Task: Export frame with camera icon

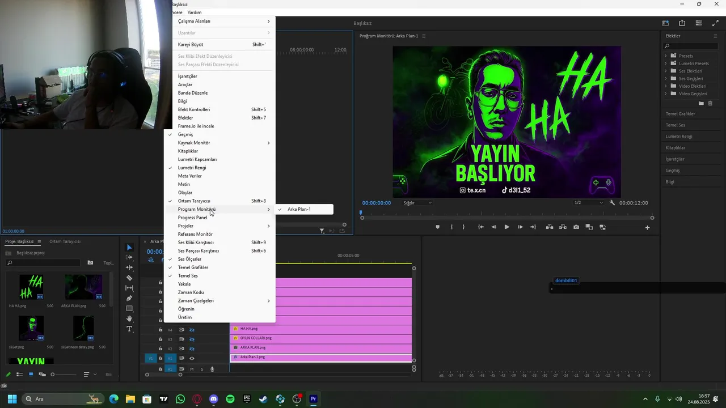Action: (x=576, y=227)
